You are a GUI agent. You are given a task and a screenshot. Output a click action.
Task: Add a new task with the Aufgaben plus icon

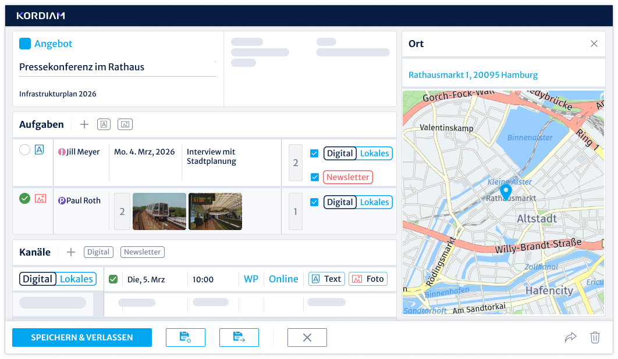coord(84,125)
